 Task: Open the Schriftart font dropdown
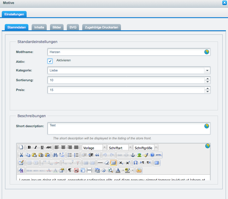tap(130, 147)
